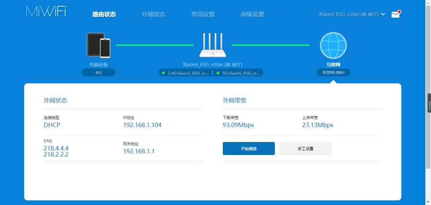
Task: Click the side widget on the right edge
Action: point(429,103)
